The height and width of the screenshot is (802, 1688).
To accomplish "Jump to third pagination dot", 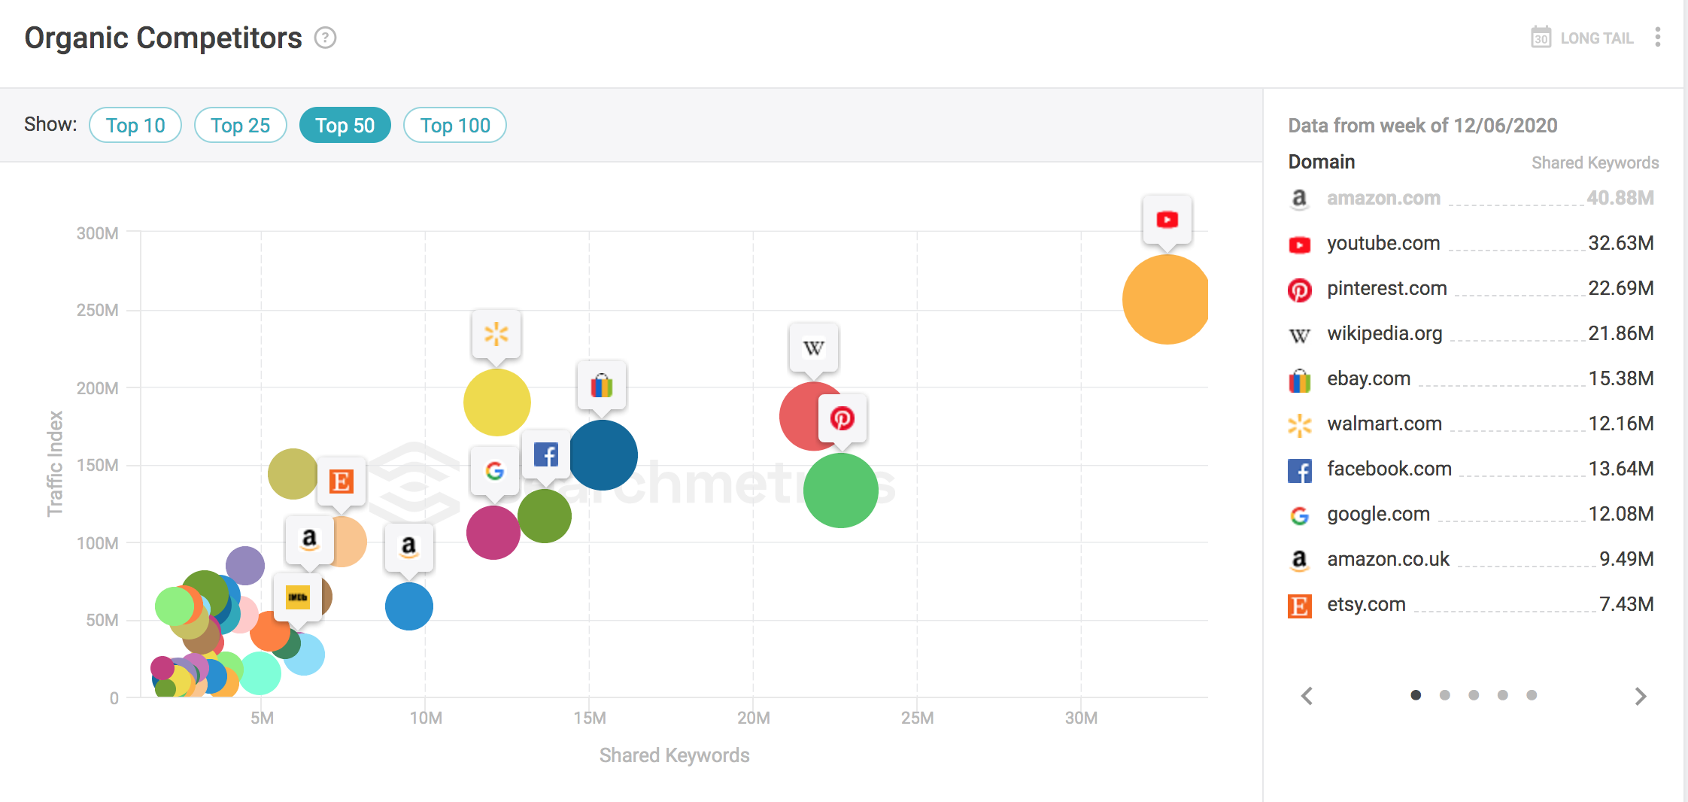I will click(x=1474, y=695).
